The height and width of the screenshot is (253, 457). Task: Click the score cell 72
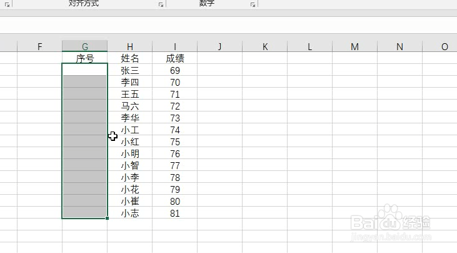[x=175, y=106]
